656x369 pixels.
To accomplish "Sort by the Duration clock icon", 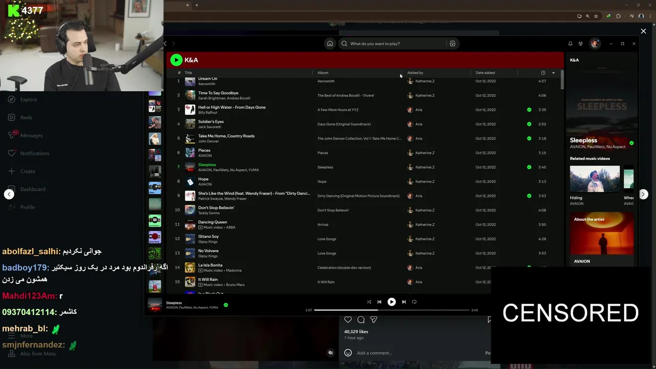I will (543, 73).
